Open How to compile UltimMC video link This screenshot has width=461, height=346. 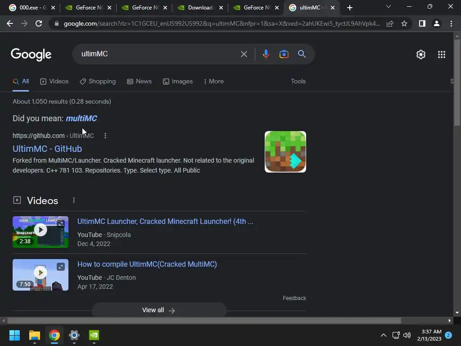147,264
